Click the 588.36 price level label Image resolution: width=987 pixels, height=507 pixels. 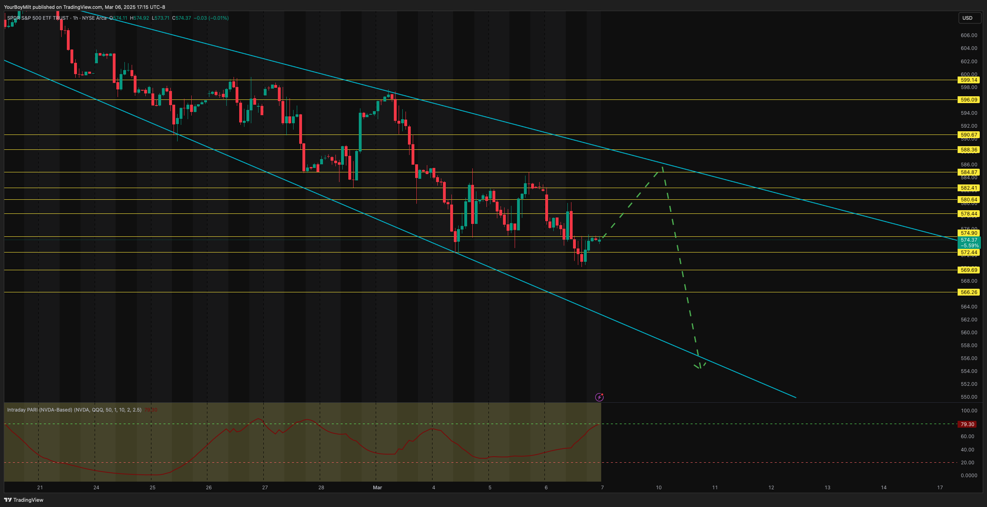pos(968,150)
